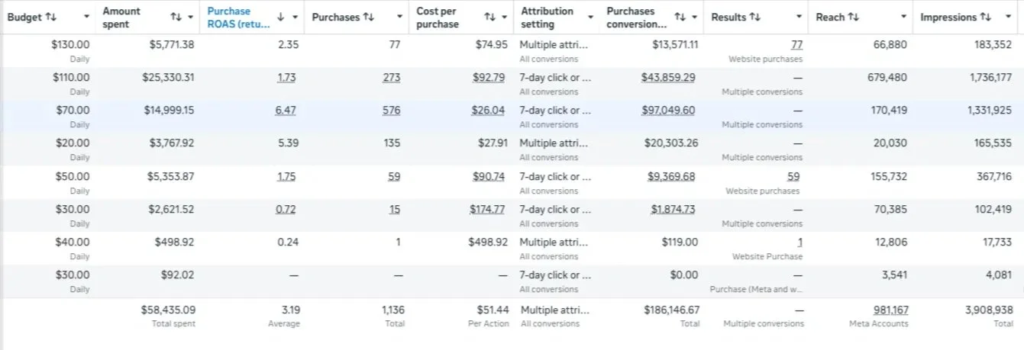Open the Attribution setting column dropdown
The height and width of the screenshot is (350, 1024).
coord(590,17)
